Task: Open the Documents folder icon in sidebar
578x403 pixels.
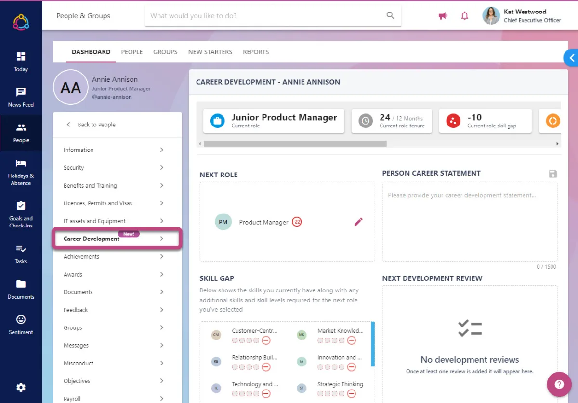Action: tap(21, 284)
